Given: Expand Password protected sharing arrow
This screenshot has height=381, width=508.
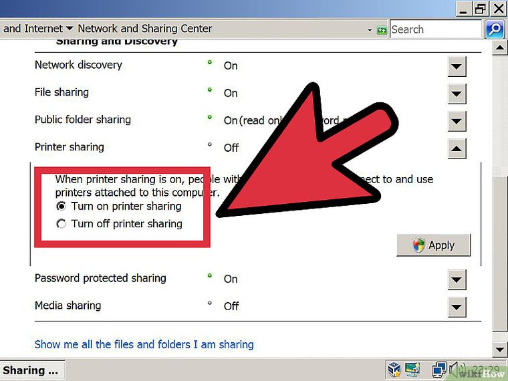Looking at the screenshot, I should (457, 279).
